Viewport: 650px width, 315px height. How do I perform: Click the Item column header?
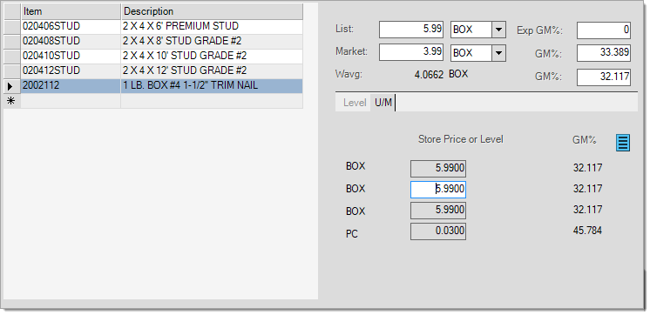click(x=71, y=11)
